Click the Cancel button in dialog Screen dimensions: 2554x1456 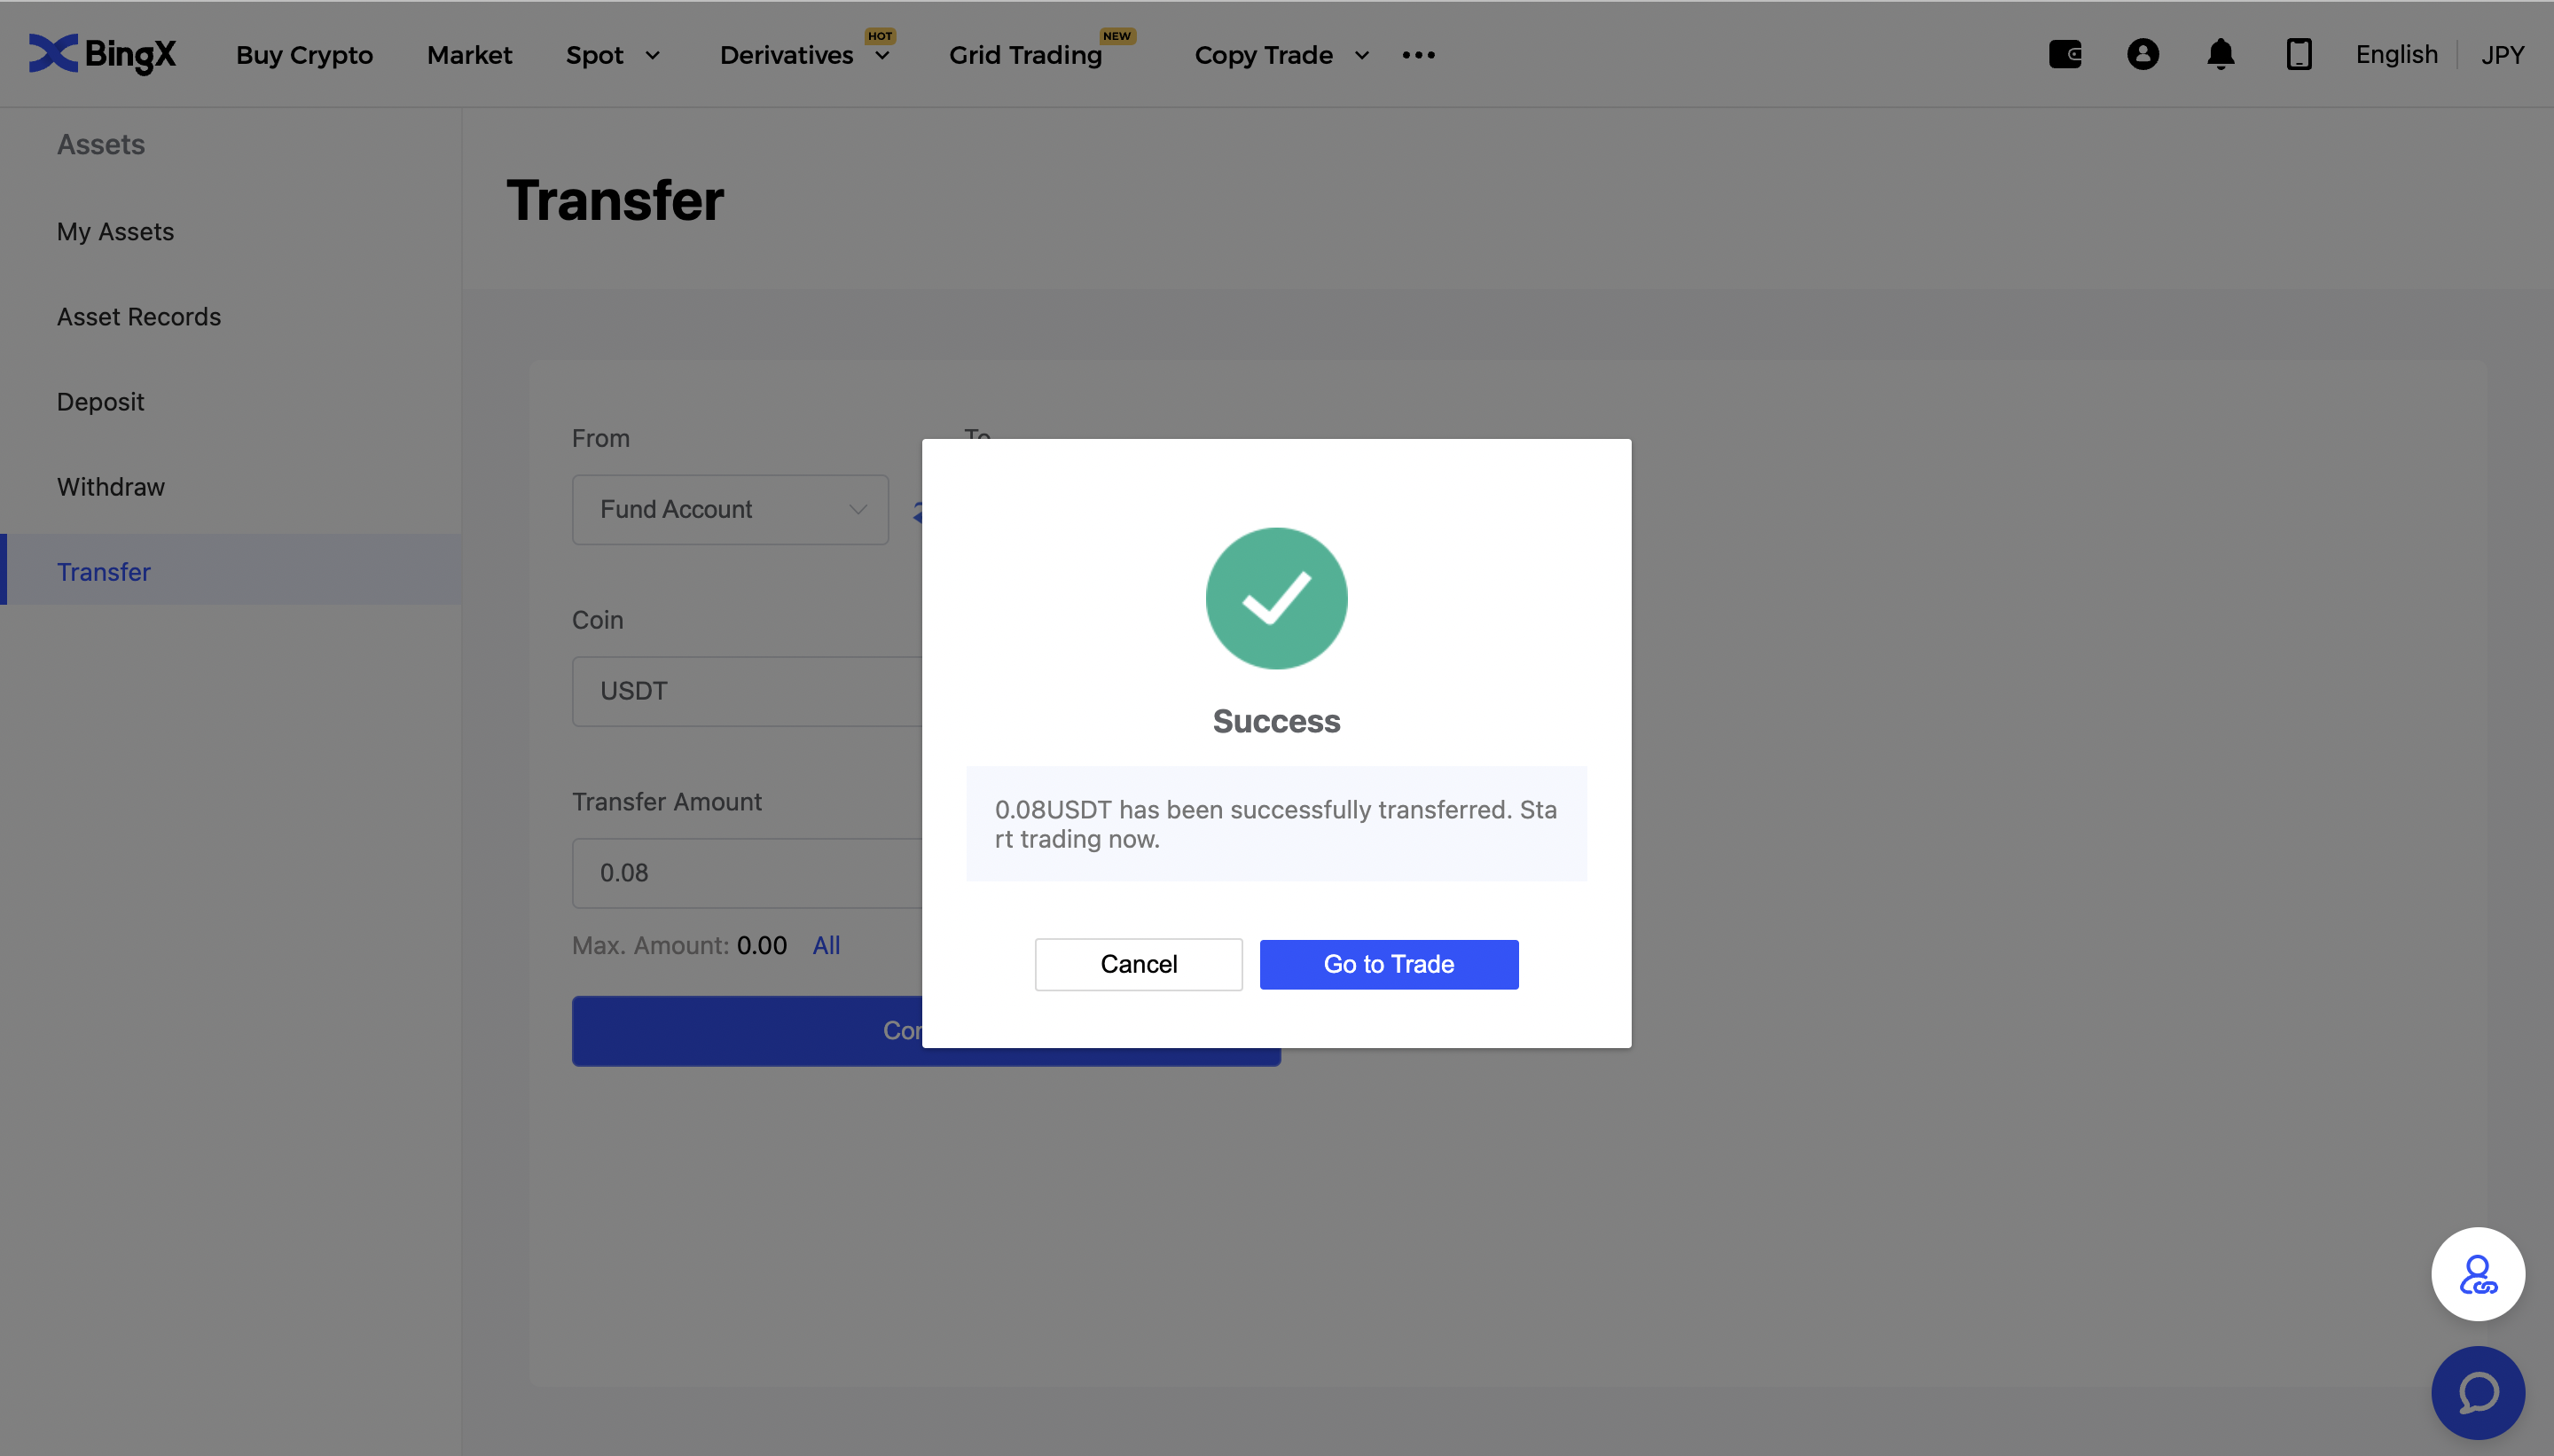(x=1138, y=964)
